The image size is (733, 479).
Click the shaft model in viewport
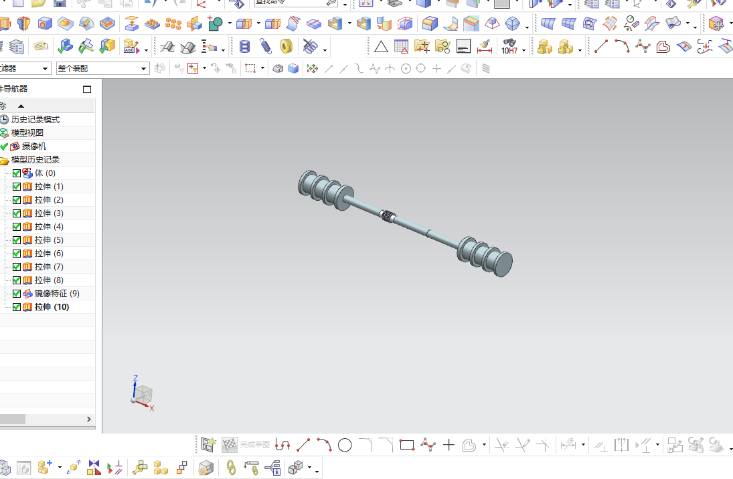pyautogui.click(x=405, y=223)
